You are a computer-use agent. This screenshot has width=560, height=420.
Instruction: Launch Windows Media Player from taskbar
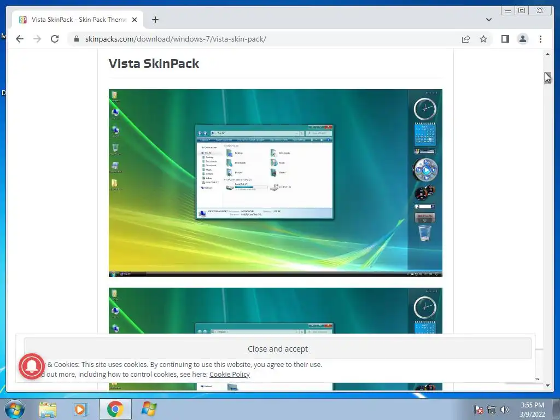81,409
